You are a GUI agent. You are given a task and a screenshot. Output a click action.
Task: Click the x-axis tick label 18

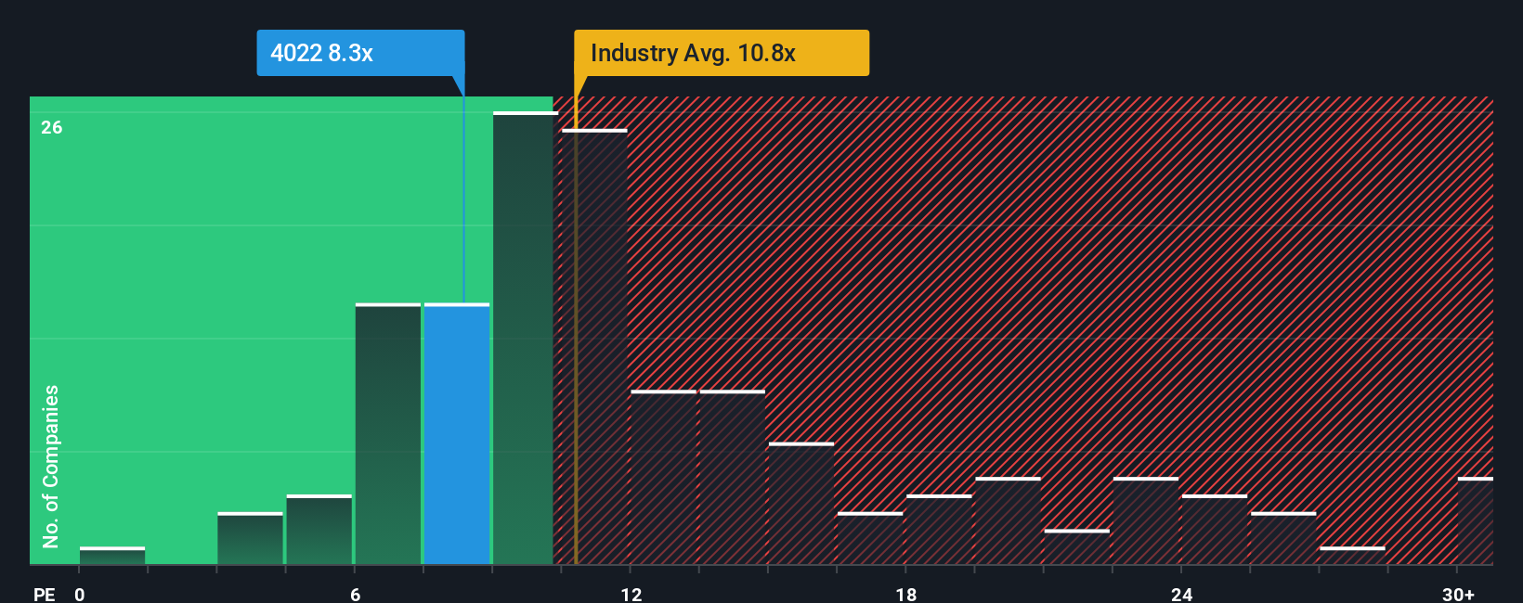pos(906,594)
